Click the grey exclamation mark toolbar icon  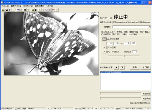point(40,10)
